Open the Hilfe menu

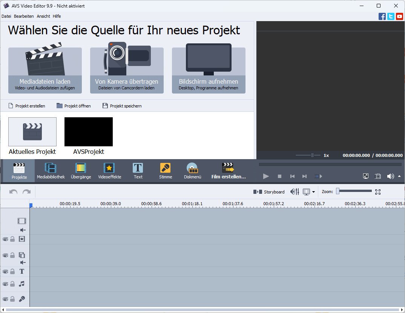coord(57,16)
